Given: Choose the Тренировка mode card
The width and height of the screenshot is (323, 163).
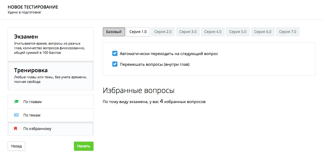Looking at the screenshot, I should coord(51,75).
